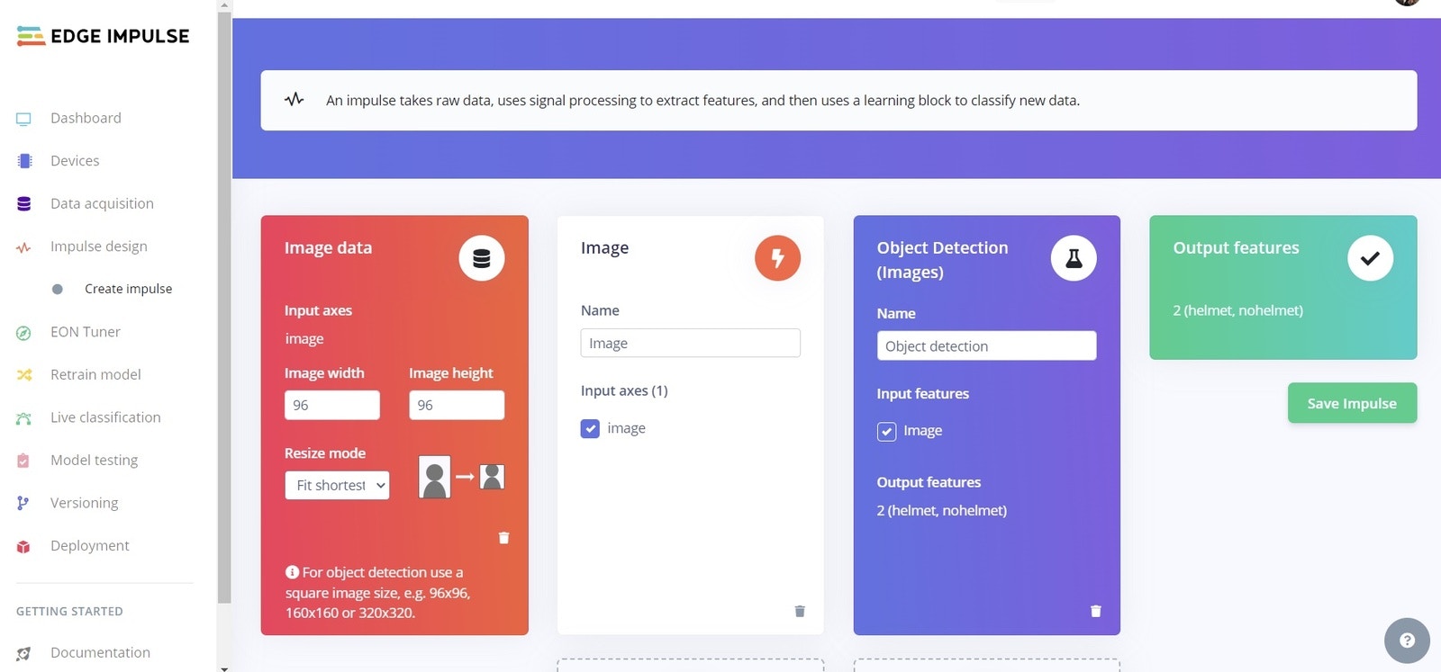Click the Object detection Name field
The height and width of the screenshot is (672, 1441).
pos(986,346)
